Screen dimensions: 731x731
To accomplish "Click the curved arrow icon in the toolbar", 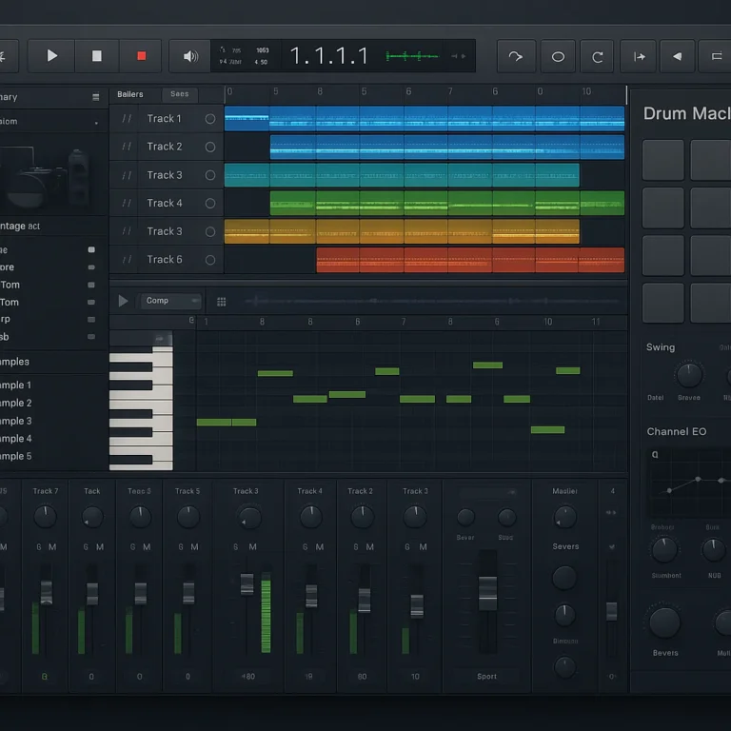I will 516,56.
